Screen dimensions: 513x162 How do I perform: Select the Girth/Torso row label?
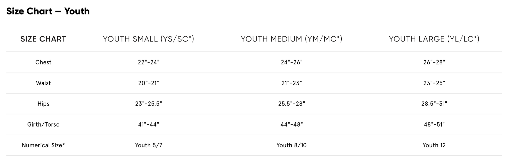pos(43,125)
